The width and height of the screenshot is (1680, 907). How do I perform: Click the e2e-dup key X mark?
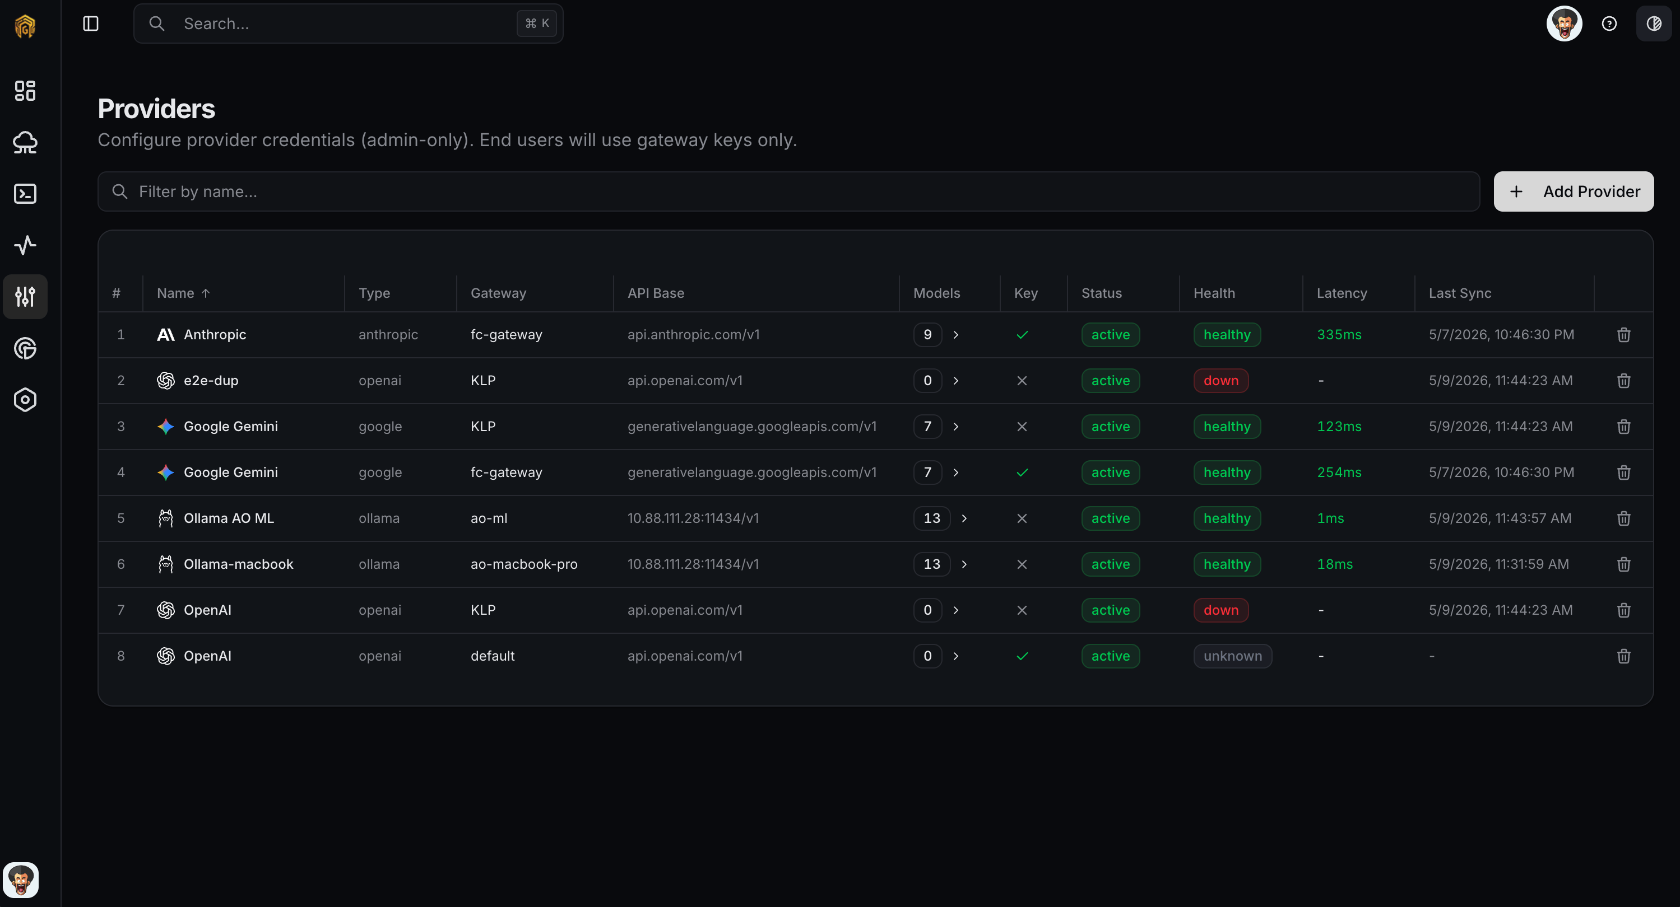click(x=1022, y=381)
